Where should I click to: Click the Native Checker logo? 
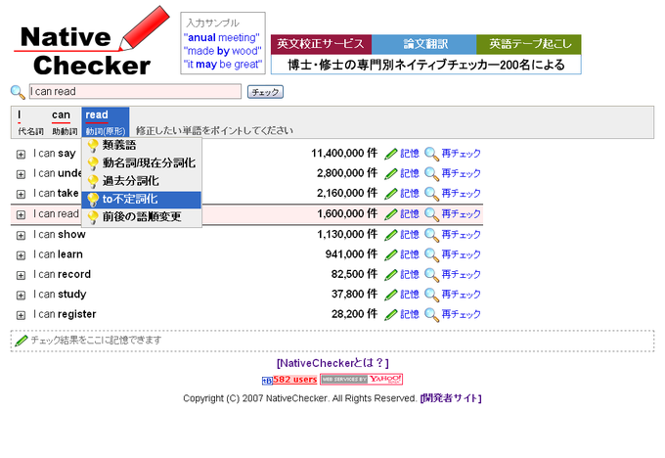(91, 42)
